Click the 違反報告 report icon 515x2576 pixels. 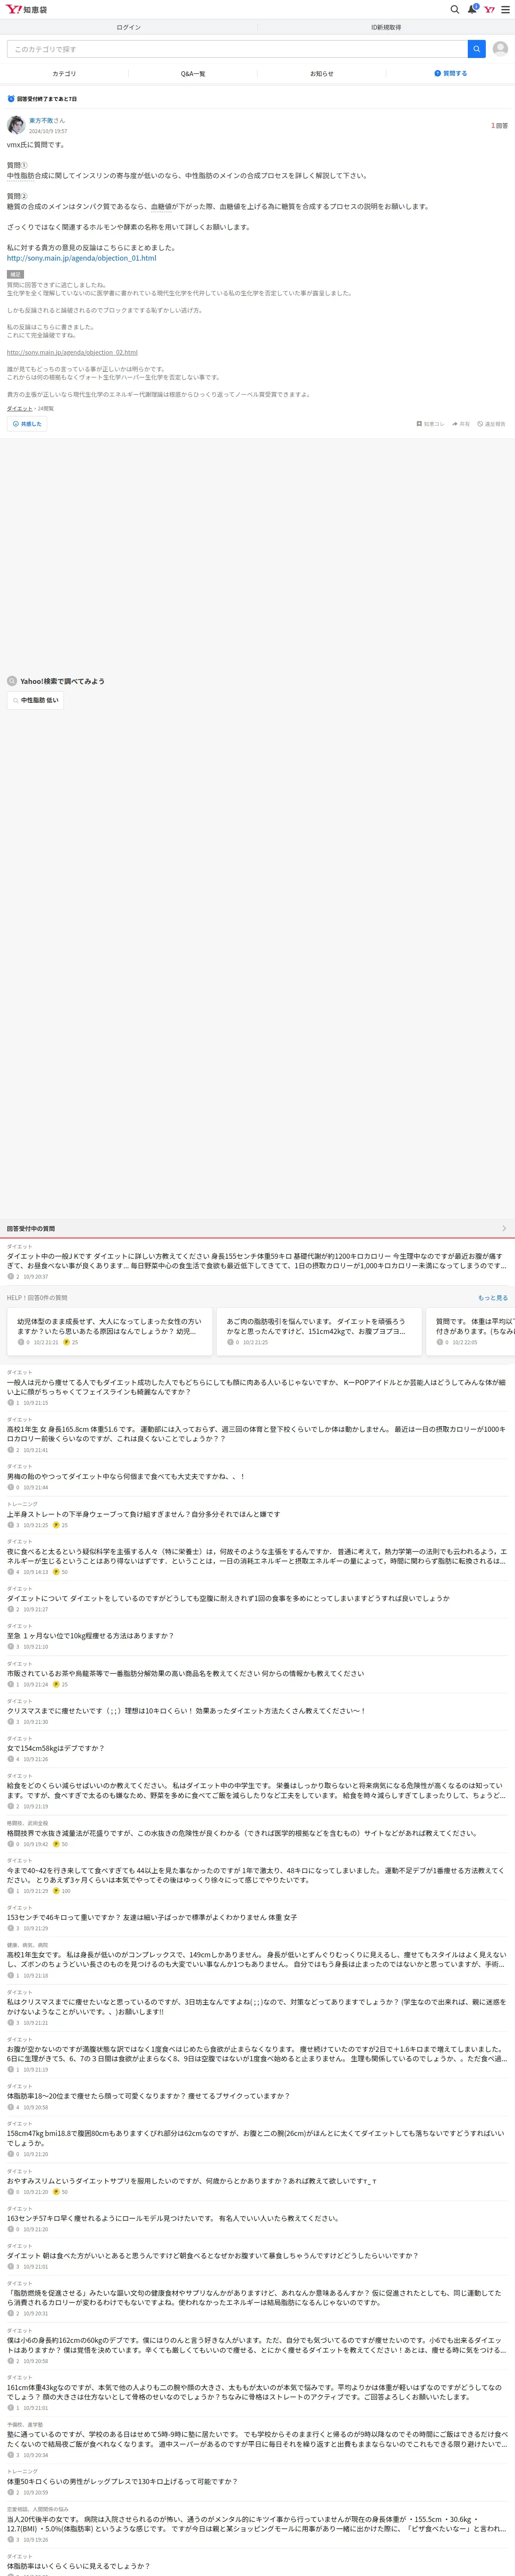coord(491,424)
